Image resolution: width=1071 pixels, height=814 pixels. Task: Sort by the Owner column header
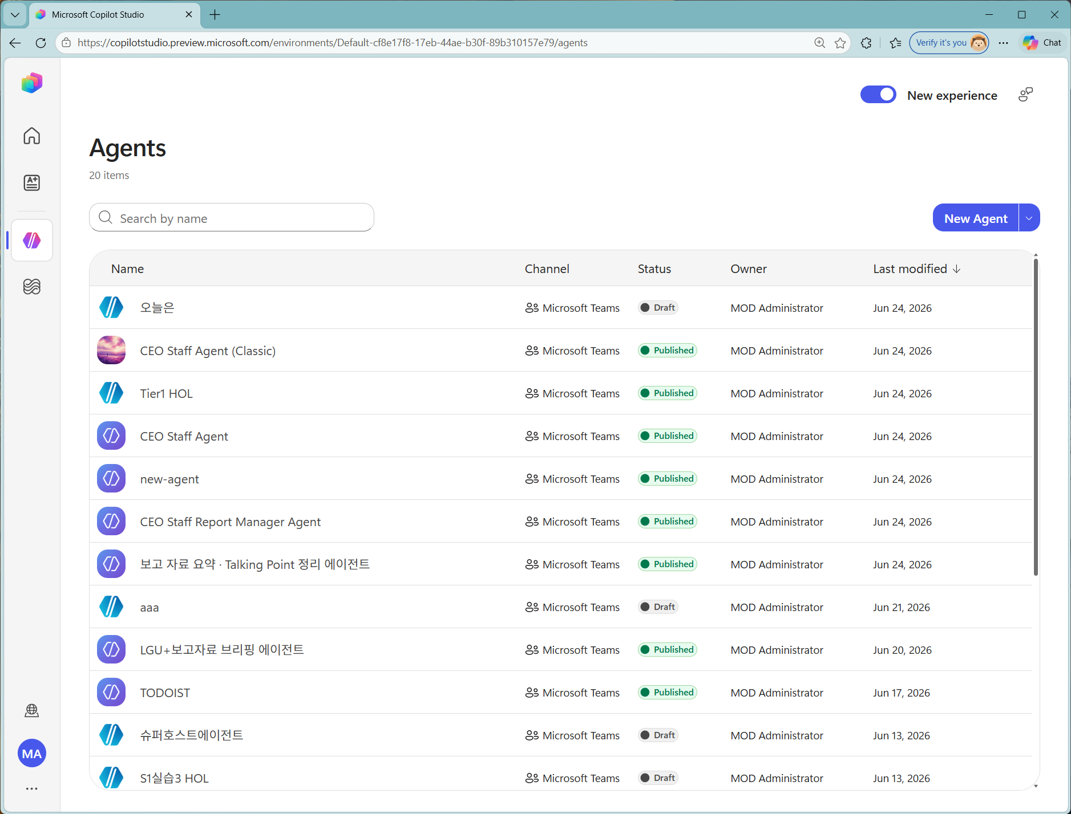(x=749, y=269)
